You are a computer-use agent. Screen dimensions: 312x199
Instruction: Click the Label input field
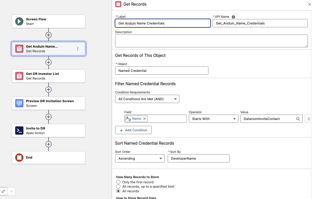pos(163,23)
